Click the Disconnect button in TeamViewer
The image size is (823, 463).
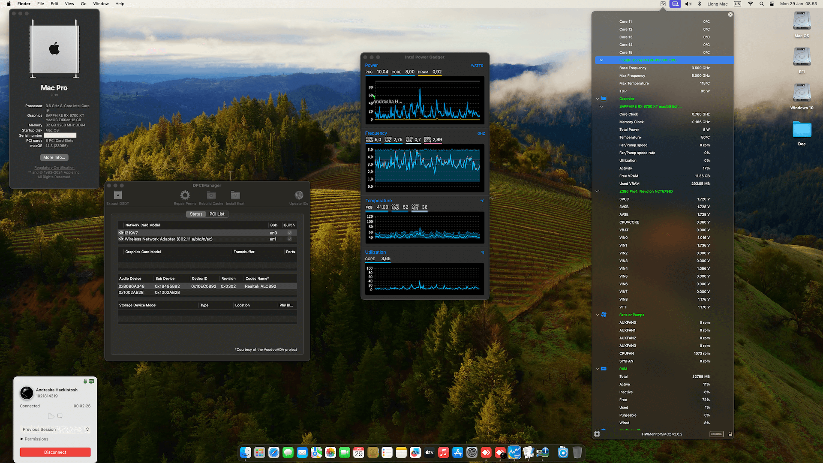pos(55,452)
